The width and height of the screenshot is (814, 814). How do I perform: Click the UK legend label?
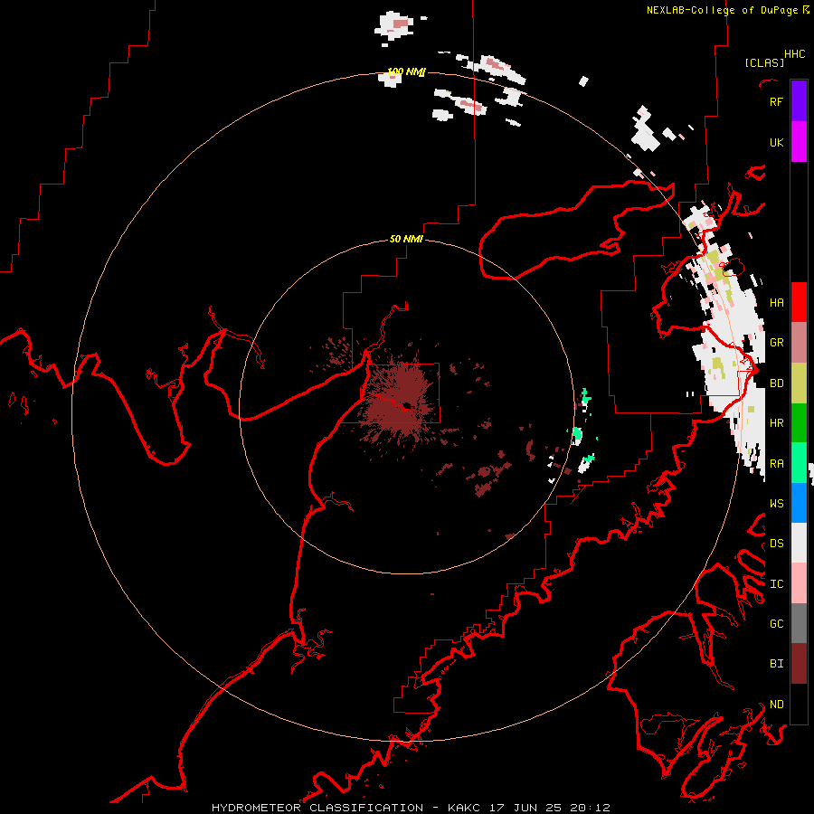[776, 142]
